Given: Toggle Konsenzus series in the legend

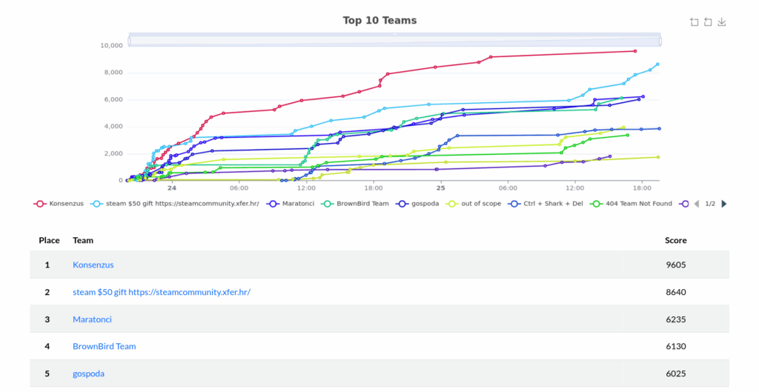Looking at the screenshot, I should 59,204.
